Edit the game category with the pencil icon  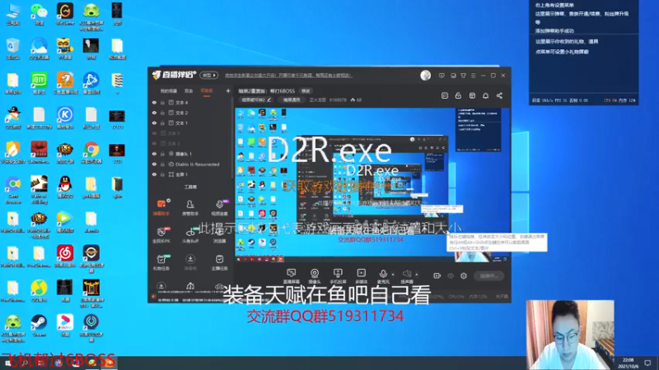[x=269, y=99]
